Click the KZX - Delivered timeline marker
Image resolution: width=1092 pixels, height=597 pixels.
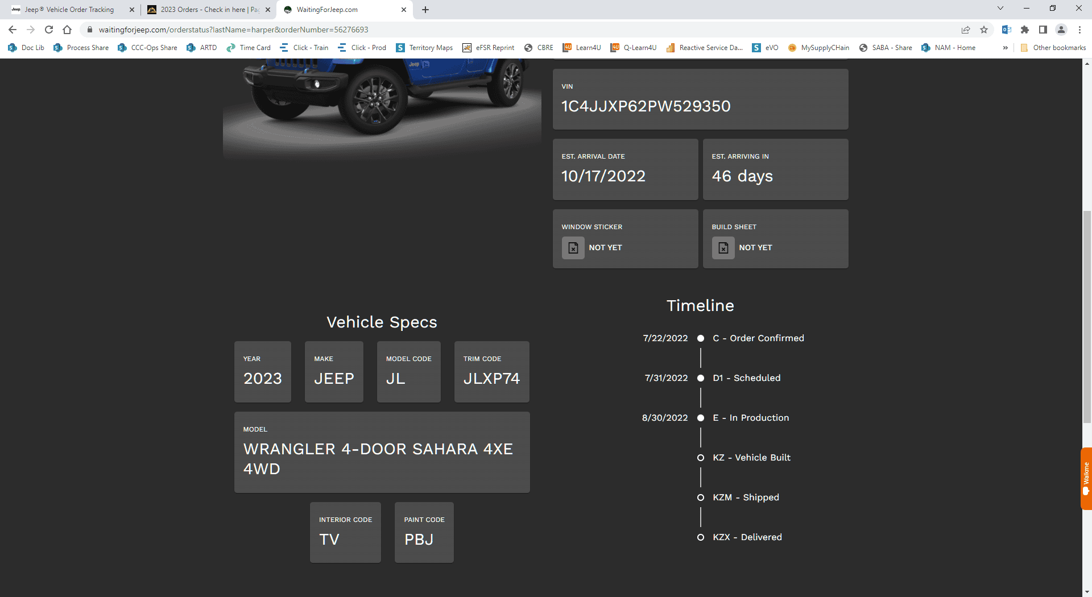(701, 537)
